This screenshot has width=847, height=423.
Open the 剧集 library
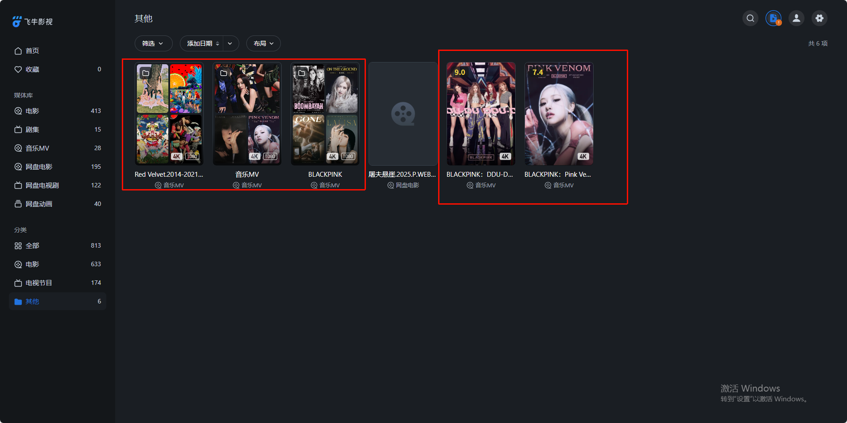pos(58,130)
